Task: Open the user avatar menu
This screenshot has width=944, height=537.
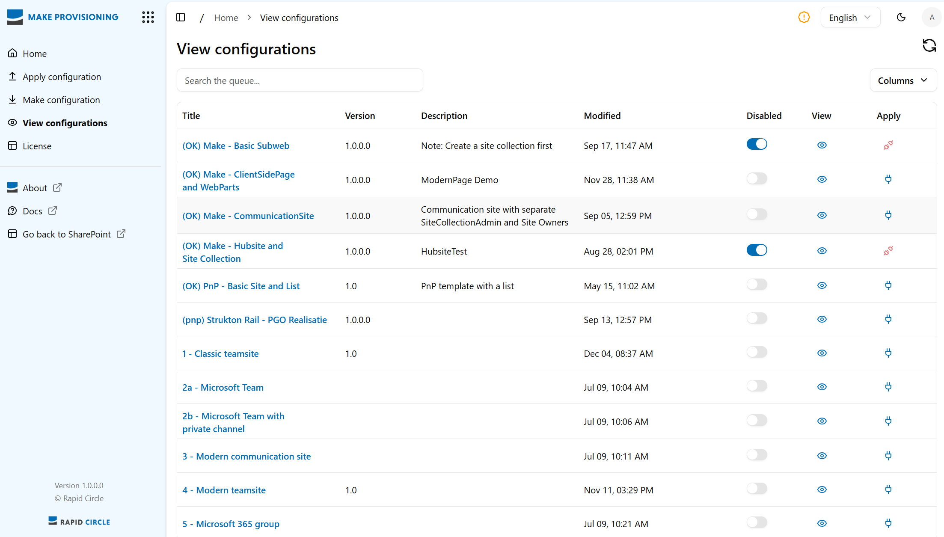Action: 932,18
